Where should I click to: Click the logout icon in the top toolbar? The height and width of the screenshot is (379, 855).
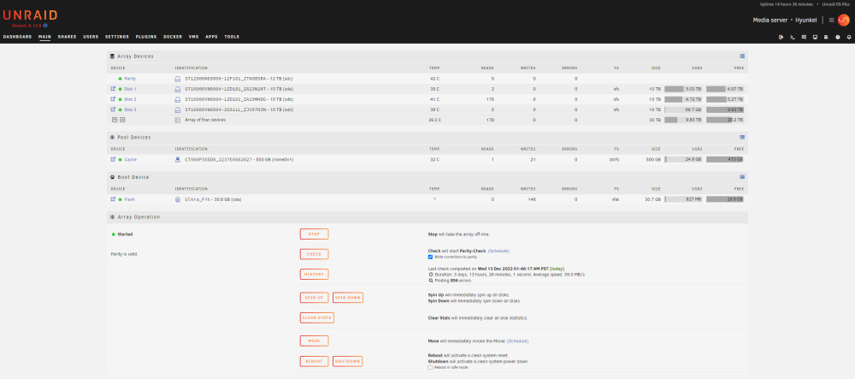(781, 37)
